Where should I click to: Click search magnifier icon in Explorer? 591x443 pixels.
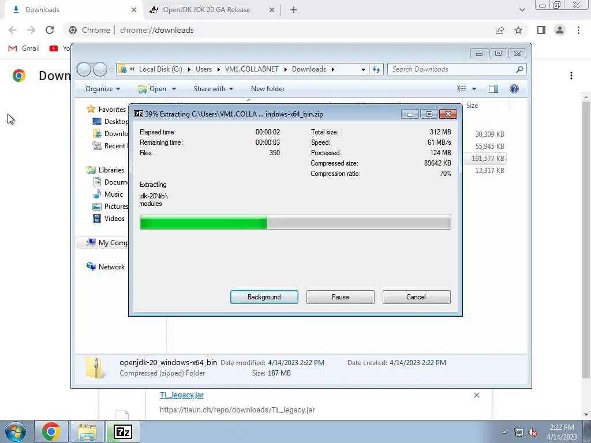520,69
